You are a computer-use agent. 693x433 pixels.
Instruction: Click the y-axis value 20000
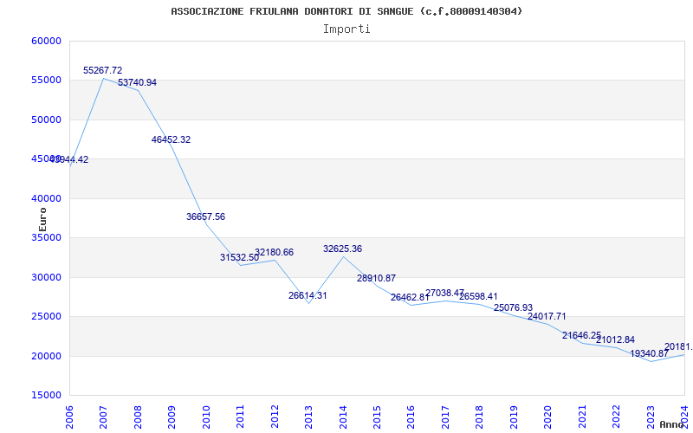click(47, 356)
